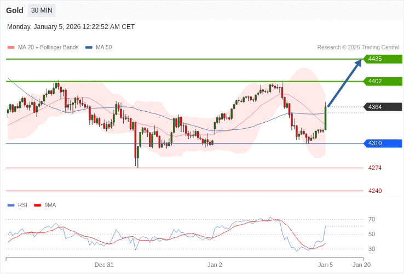Click the Dec 31 date axis marker
The width and height of the screenshot is (404, 274).
click(x=104, y=265)
